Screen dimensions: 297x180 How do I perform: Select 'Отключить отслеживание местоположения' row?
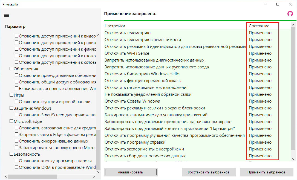pyautogui.click(x=197, y=88)
